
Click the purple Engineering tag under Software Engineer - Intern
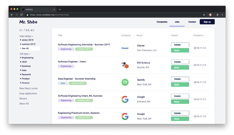(x=66, y=66)
